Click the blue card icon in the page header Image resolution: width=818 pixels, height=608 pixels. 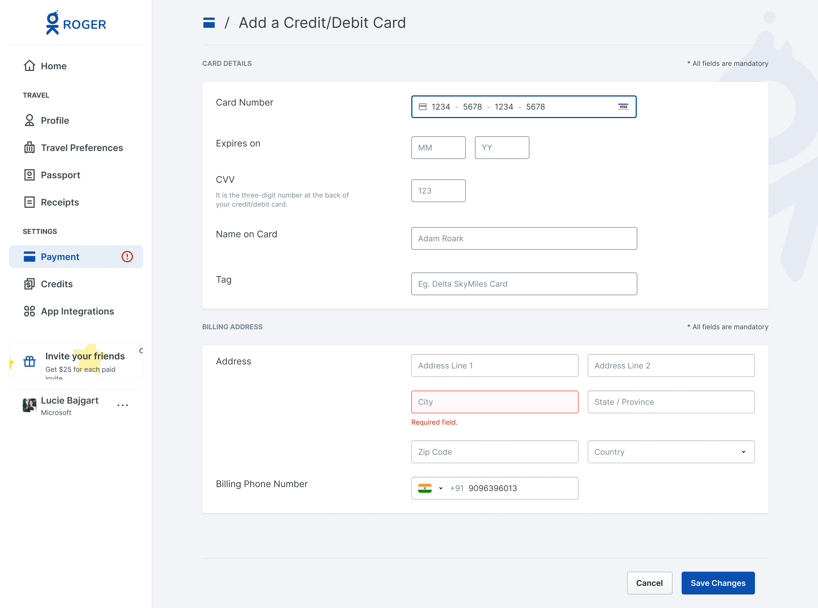click(x=209, y=23)
